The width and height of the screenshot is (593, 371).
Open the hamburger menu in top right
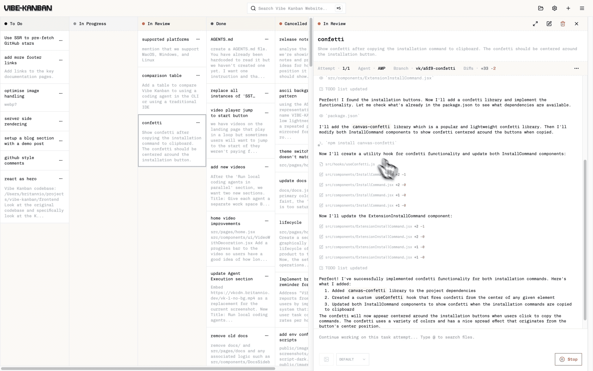pyautogui.click(x=582, y=8)
